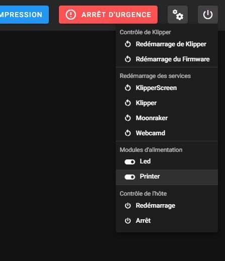Screen dimensions: 225x261
Task: Click the exclamation icon in emergency button
Action: click(70, 15)
